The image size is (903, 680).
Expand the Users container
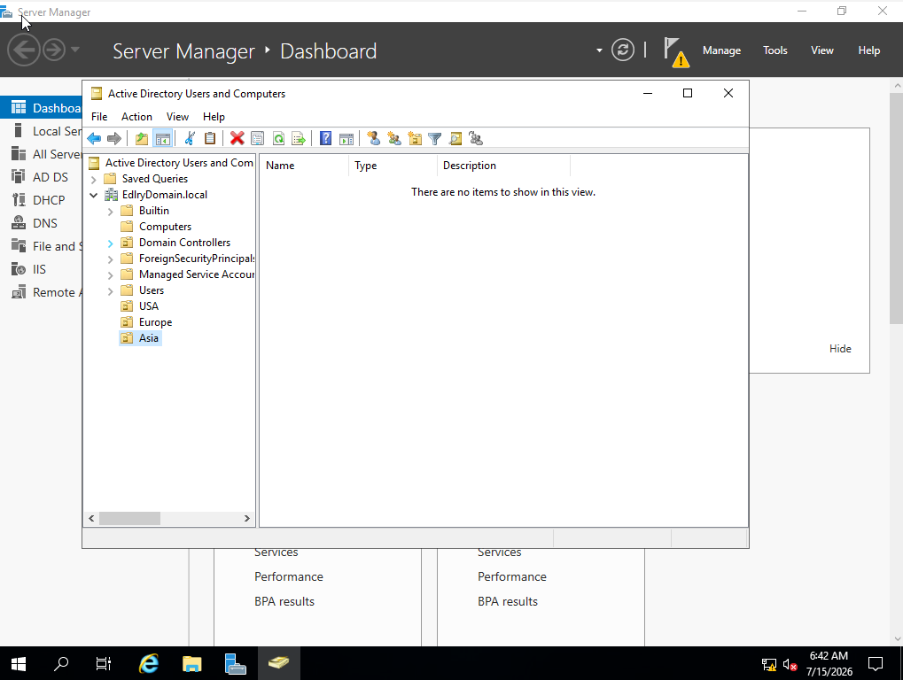(111, 291)
